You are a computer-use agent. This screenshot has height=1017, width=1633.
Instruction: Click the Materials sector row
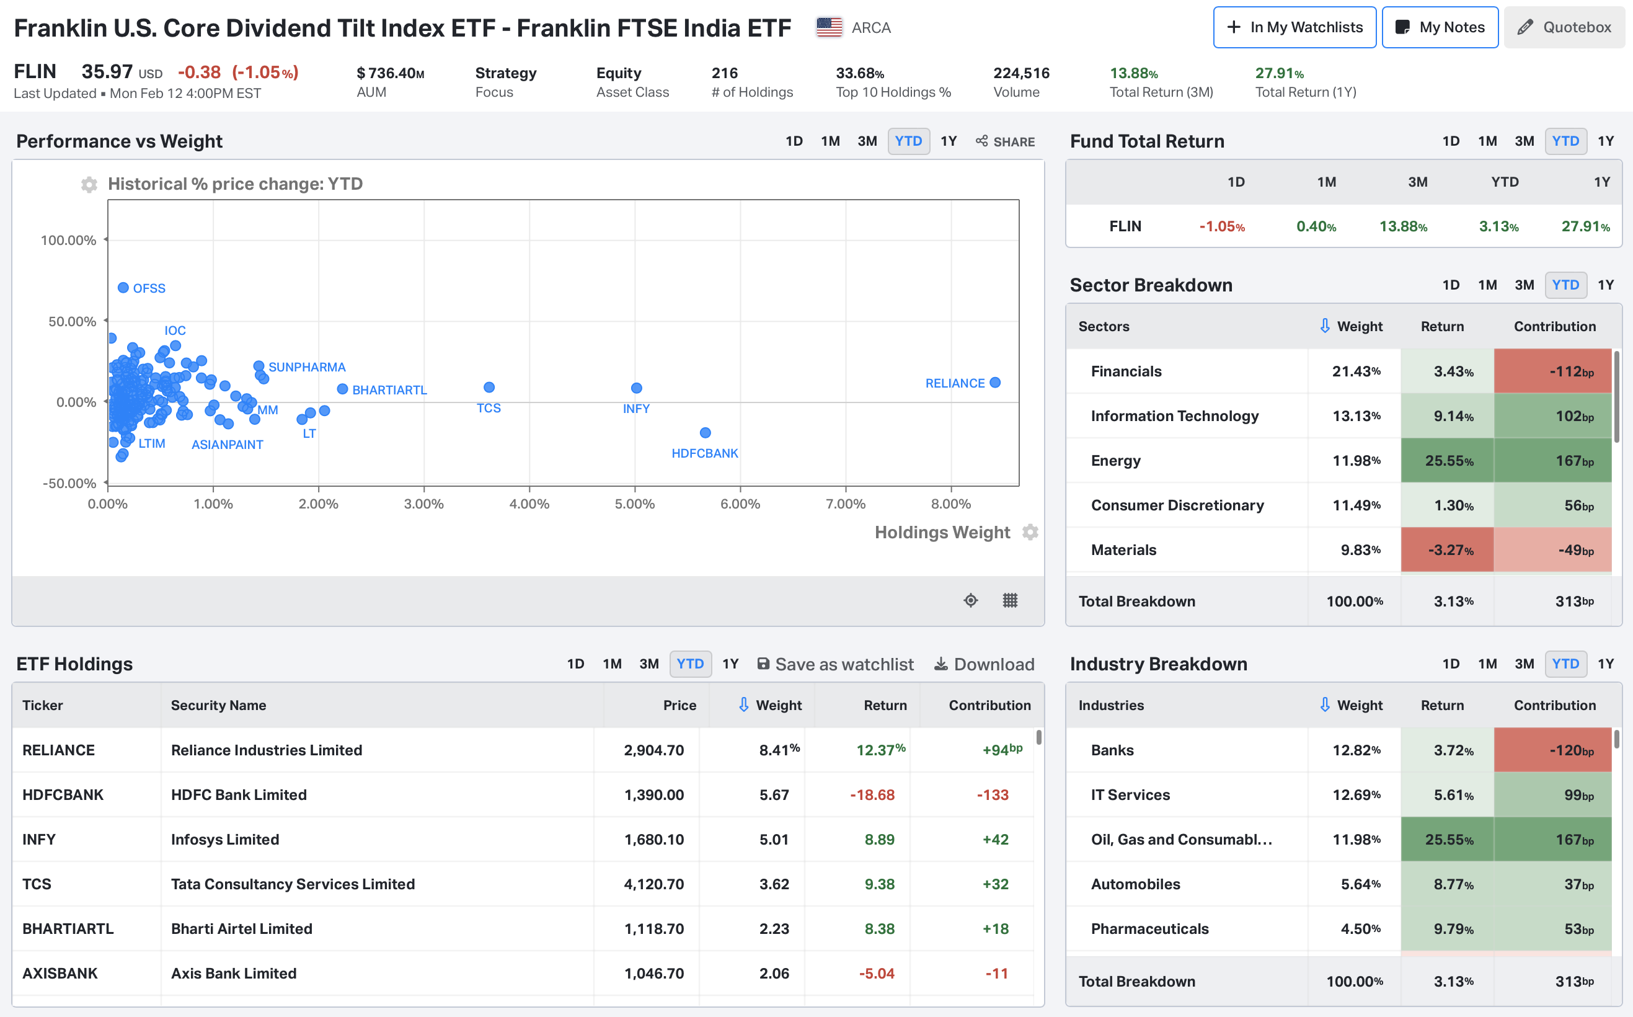click(x=1339, y=549)
